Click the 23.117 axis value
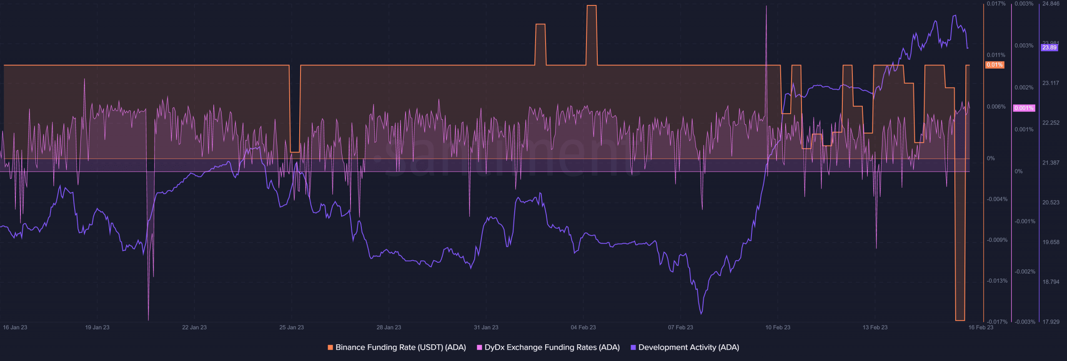The height and width of the screenshot is (361, 1067). click(1051, 83)
